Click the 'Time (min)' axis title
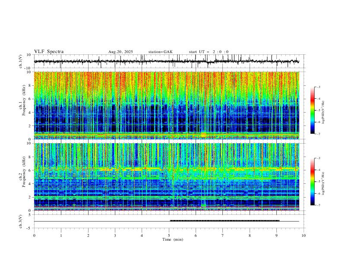 (173, 239)
